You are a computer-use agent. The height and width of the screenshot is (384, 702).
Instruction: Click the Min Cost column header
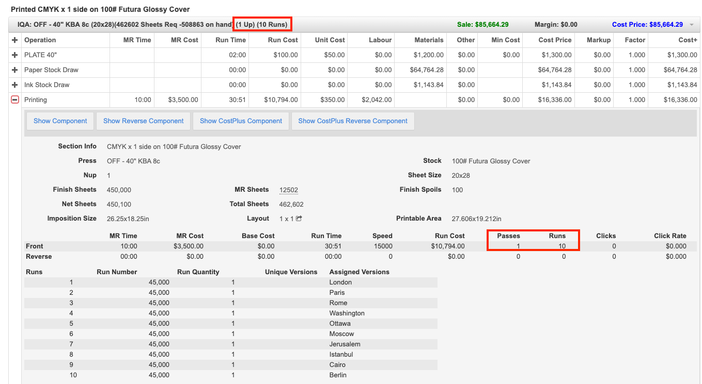506,40
